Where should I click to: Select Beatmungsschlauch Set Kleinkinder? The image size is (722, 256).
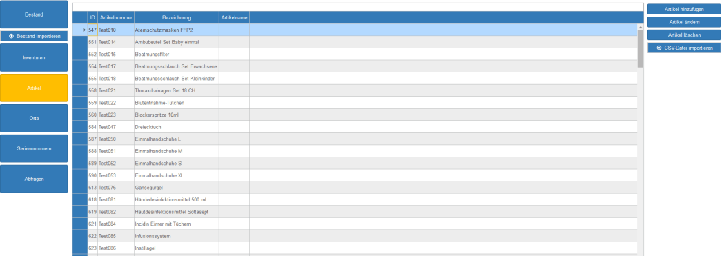[355, 78]
